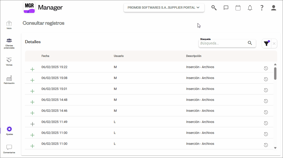The width and height of the screenshot is (283, 158).
Task: Open the notifications bell
Action: coord(250,8)
